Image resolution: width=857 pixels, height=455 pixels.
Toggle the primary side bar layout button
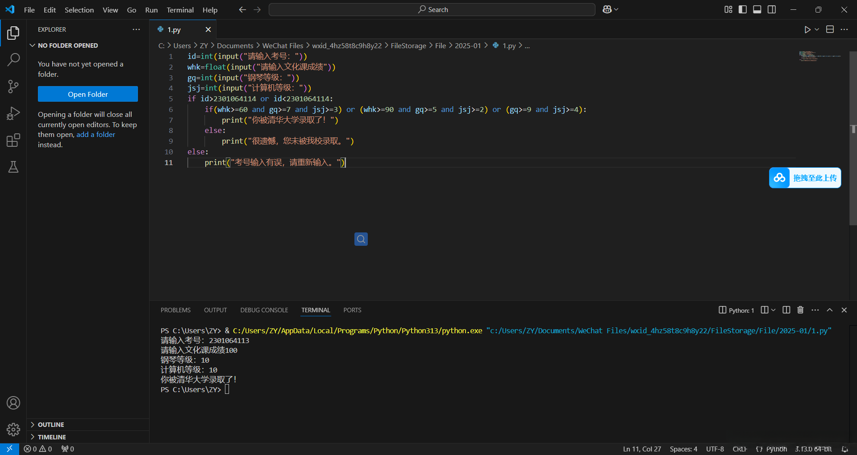coord(743,9)
